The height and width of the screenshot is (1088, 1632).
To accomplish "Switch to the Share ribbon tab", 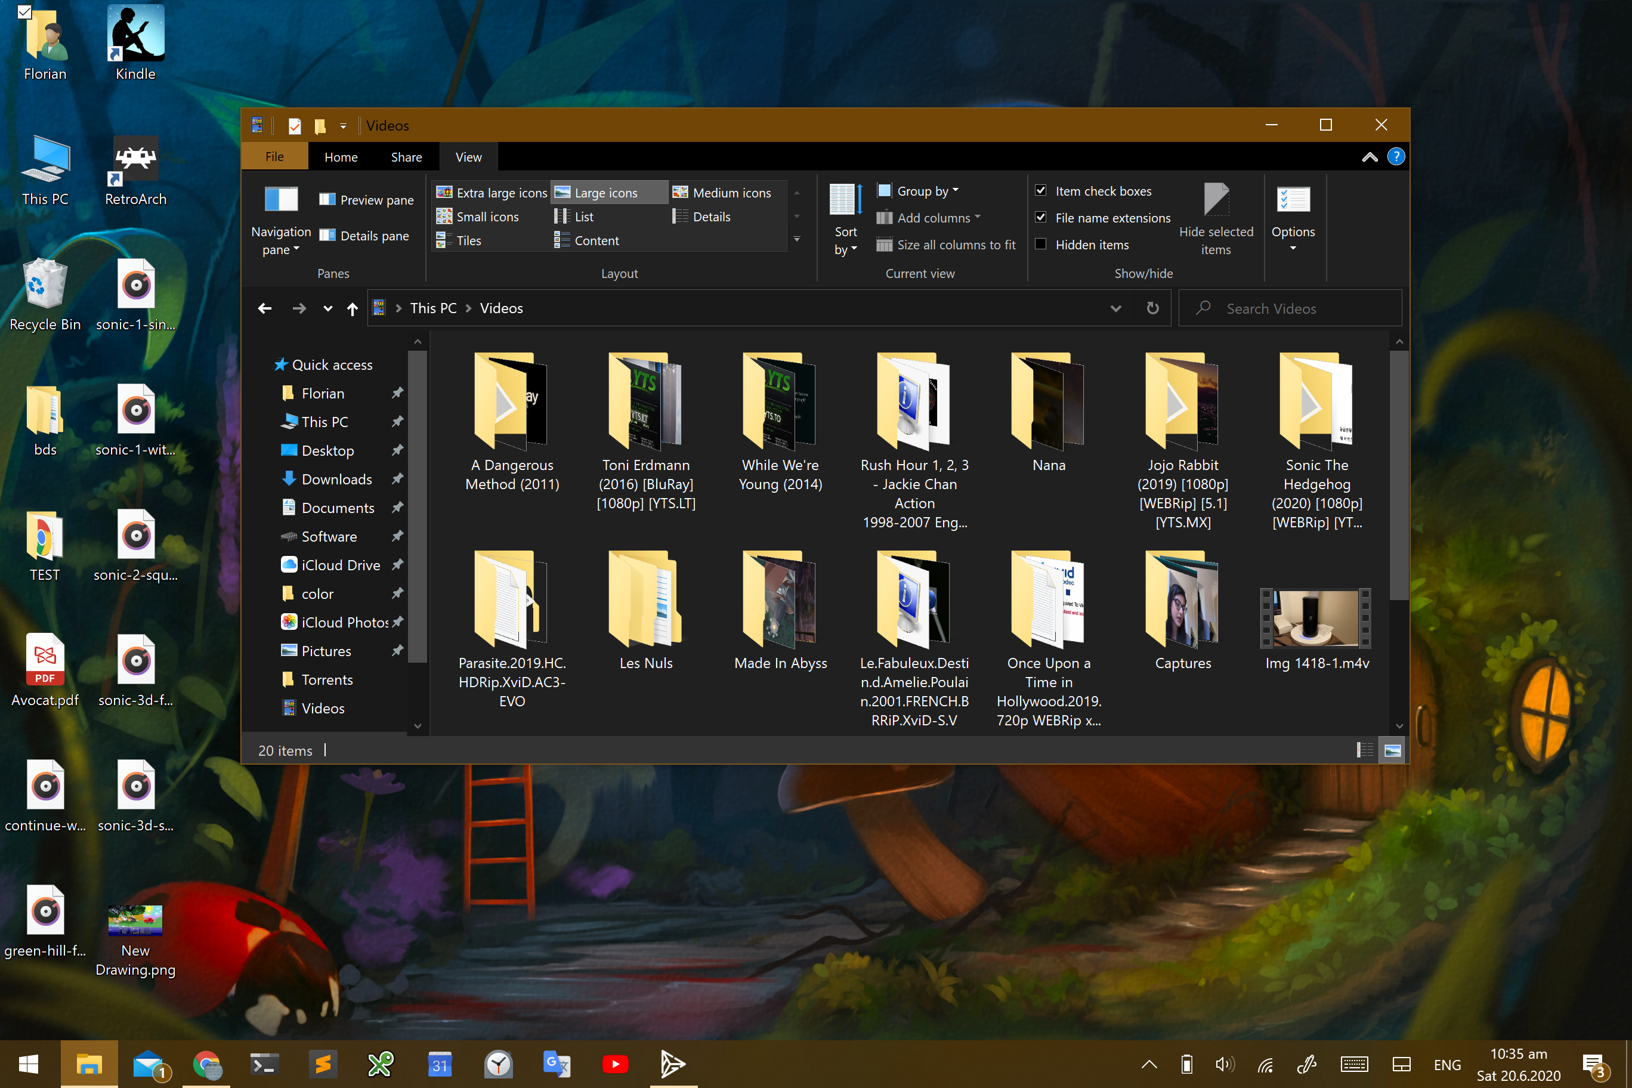I will pyautogui.click(x=406, y=157).
